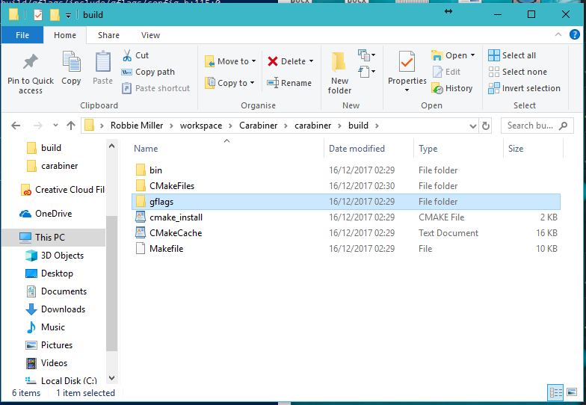Go Up one folder level
The image size is (586, 405).
pyautogui.click(x=71, y=126)
